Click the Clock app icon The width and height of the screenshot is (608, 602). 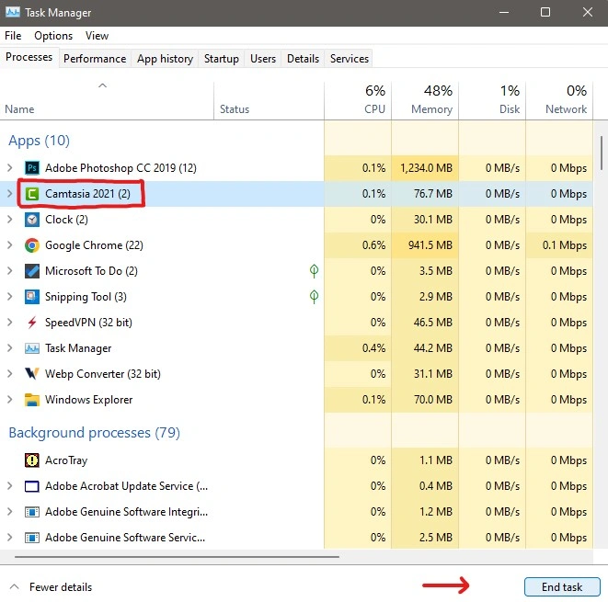click(x=32, y=220)
